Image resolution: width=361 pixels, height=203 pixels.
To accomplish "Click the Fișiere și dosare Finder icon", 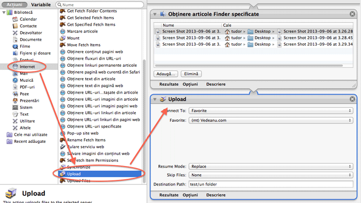I will [15, 53].
